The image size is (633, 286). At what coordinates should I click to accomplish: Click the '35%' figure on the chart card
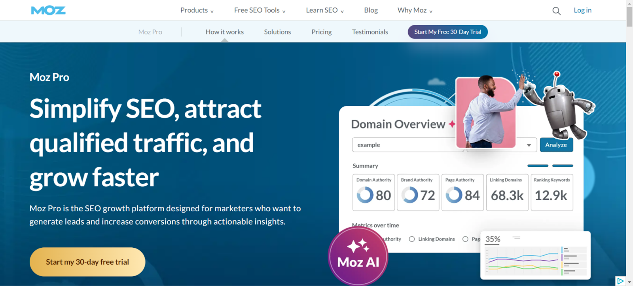tap(493, 239)
